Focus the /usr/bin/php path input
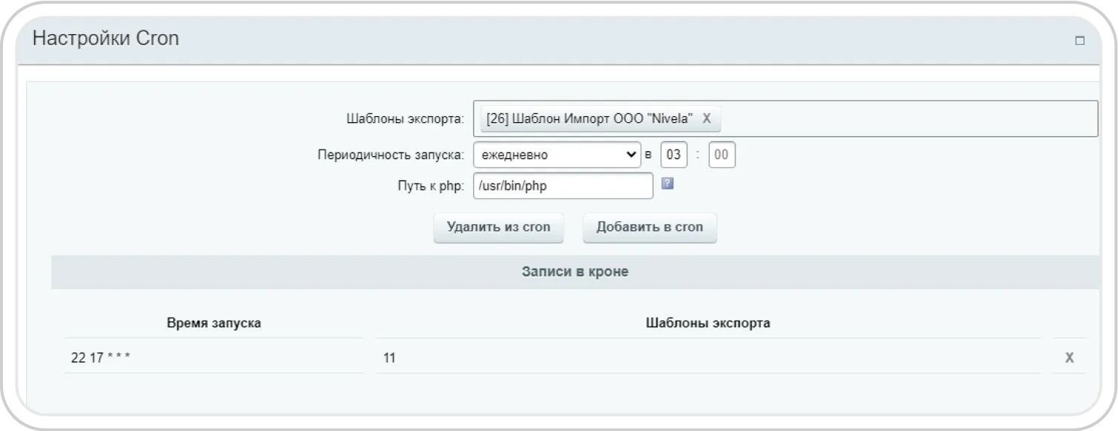 (562, 186)
